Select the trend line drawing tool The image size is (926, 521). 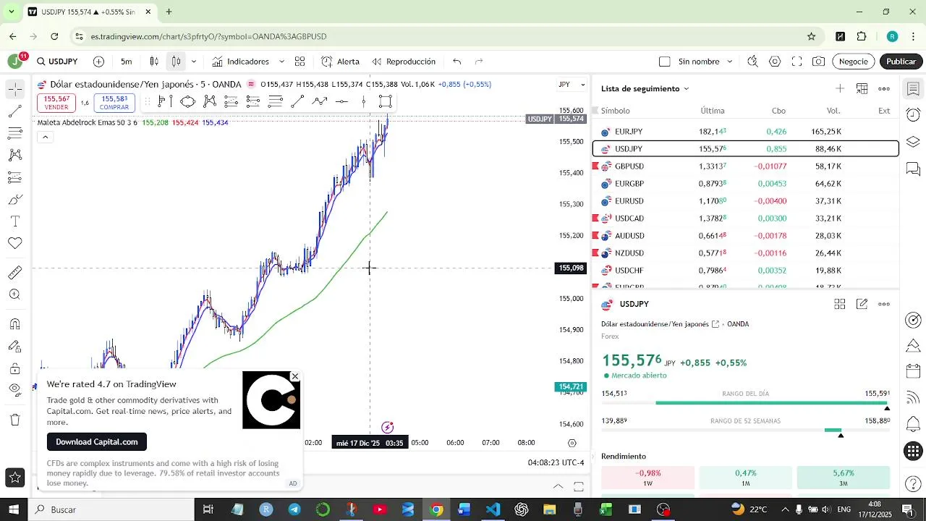point(14,111)
